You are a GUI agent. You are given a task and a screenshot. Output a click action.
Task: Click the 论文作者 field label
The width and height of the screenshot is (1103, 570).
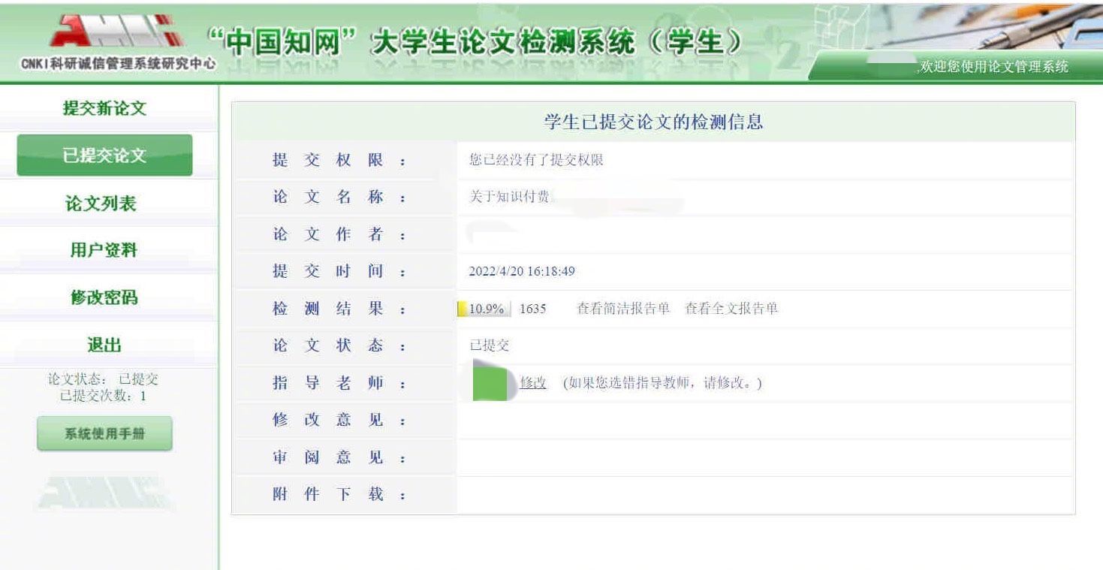pyautogui.click(x=339, y=234)
